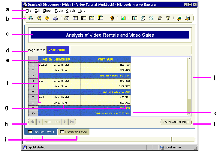
Task: Click the first toolbar icon for new workbook
Action: tap(31, 18)
